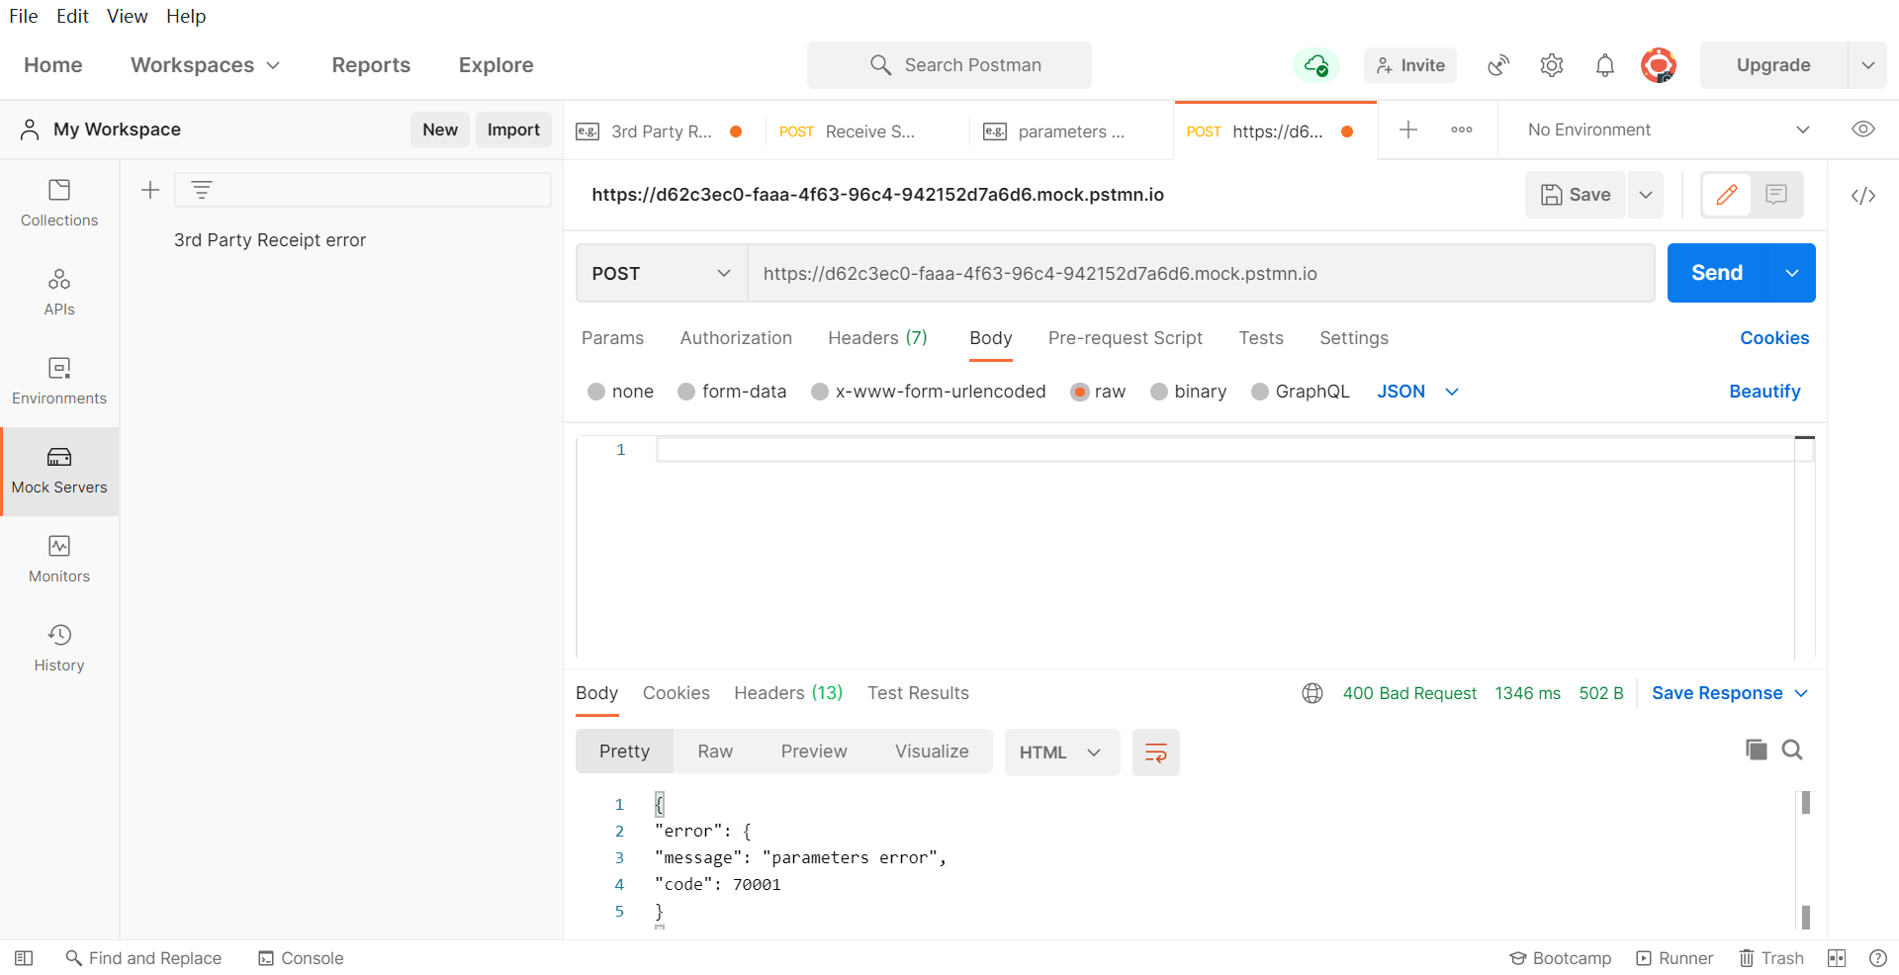This screenshot has height=975, width=1899.
Task: Open a new request tab with plus icon
Action: (1408, 130)
